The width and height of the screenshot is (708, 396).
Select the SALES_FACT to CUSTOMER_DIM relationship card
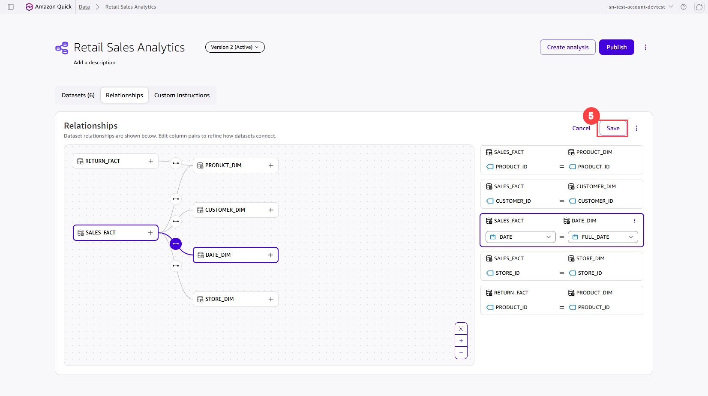(x=561, y=194)
